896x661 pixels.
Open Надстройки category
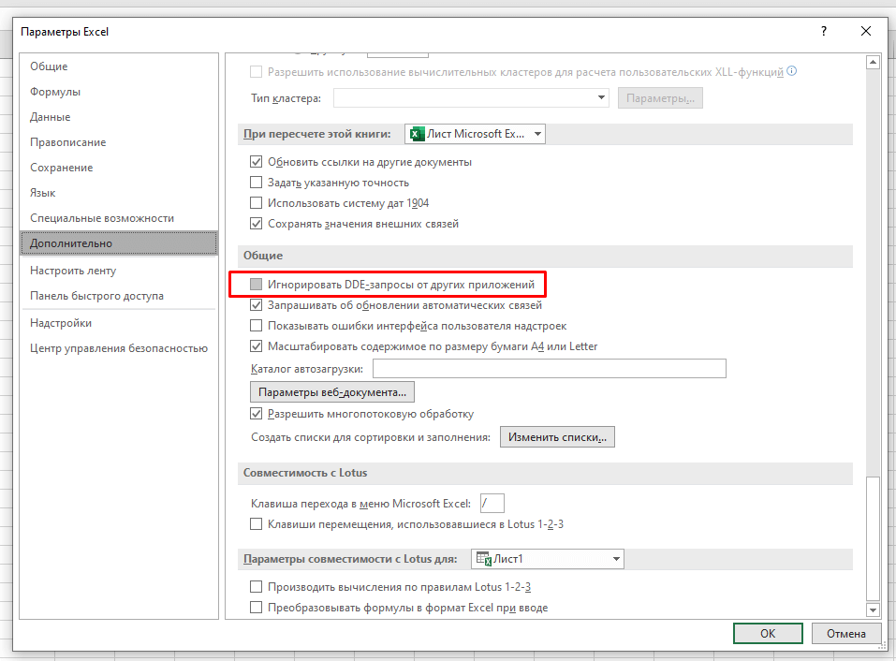(119, 323)
